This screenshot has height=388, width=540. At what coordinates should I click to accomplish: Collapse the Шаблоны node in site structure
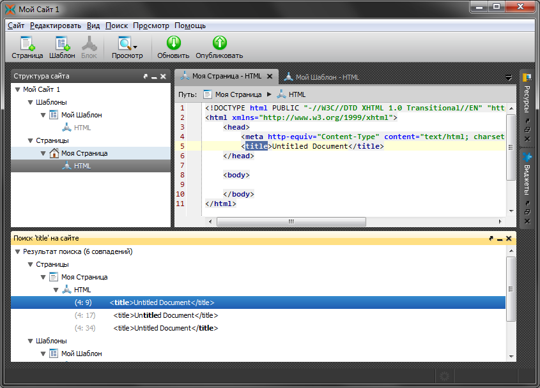(x=29, y=102)
